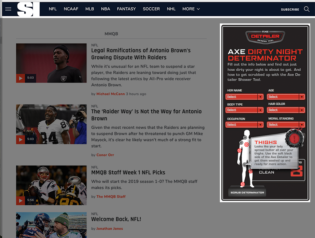Go to the NCAAF section
The height and width of the screenshot is (238, 315).
point(71,9)
